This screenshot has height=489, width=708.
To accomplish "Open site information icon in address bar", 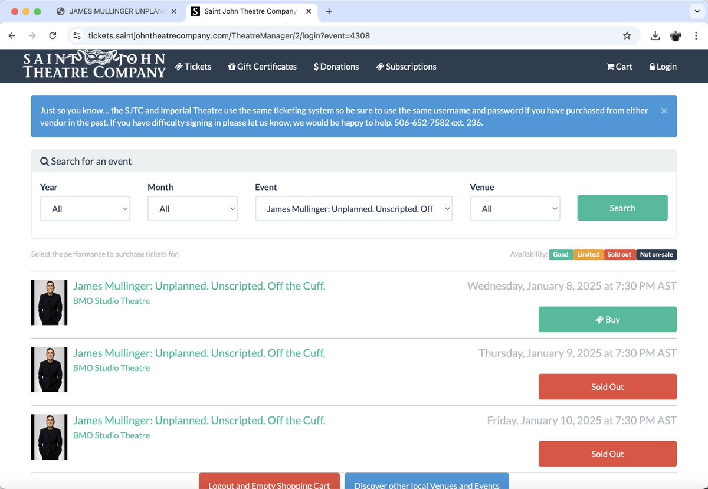I will pyautogui.click(x=77, y=35).
